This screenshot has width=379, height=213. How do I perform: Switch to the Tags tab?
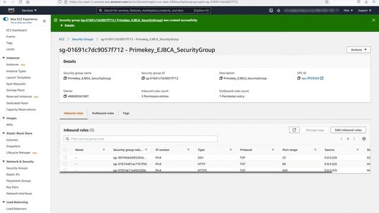click(x=126, y=113)
